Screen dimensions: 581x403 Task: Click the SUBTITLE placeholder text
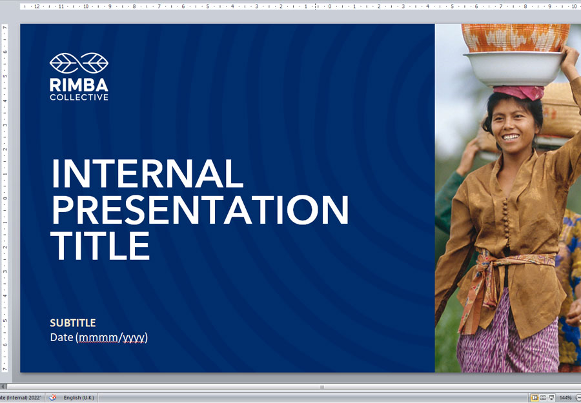73,323
